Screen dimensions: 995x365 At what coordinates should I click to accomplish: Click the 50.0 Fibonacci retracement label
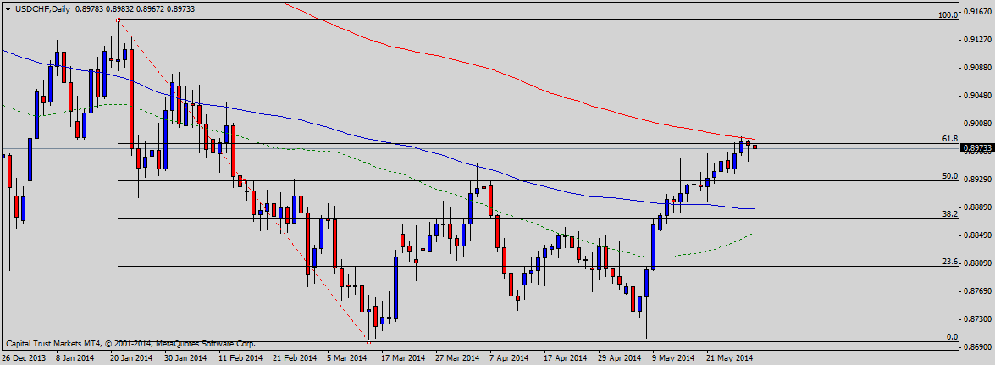[949, 176]
